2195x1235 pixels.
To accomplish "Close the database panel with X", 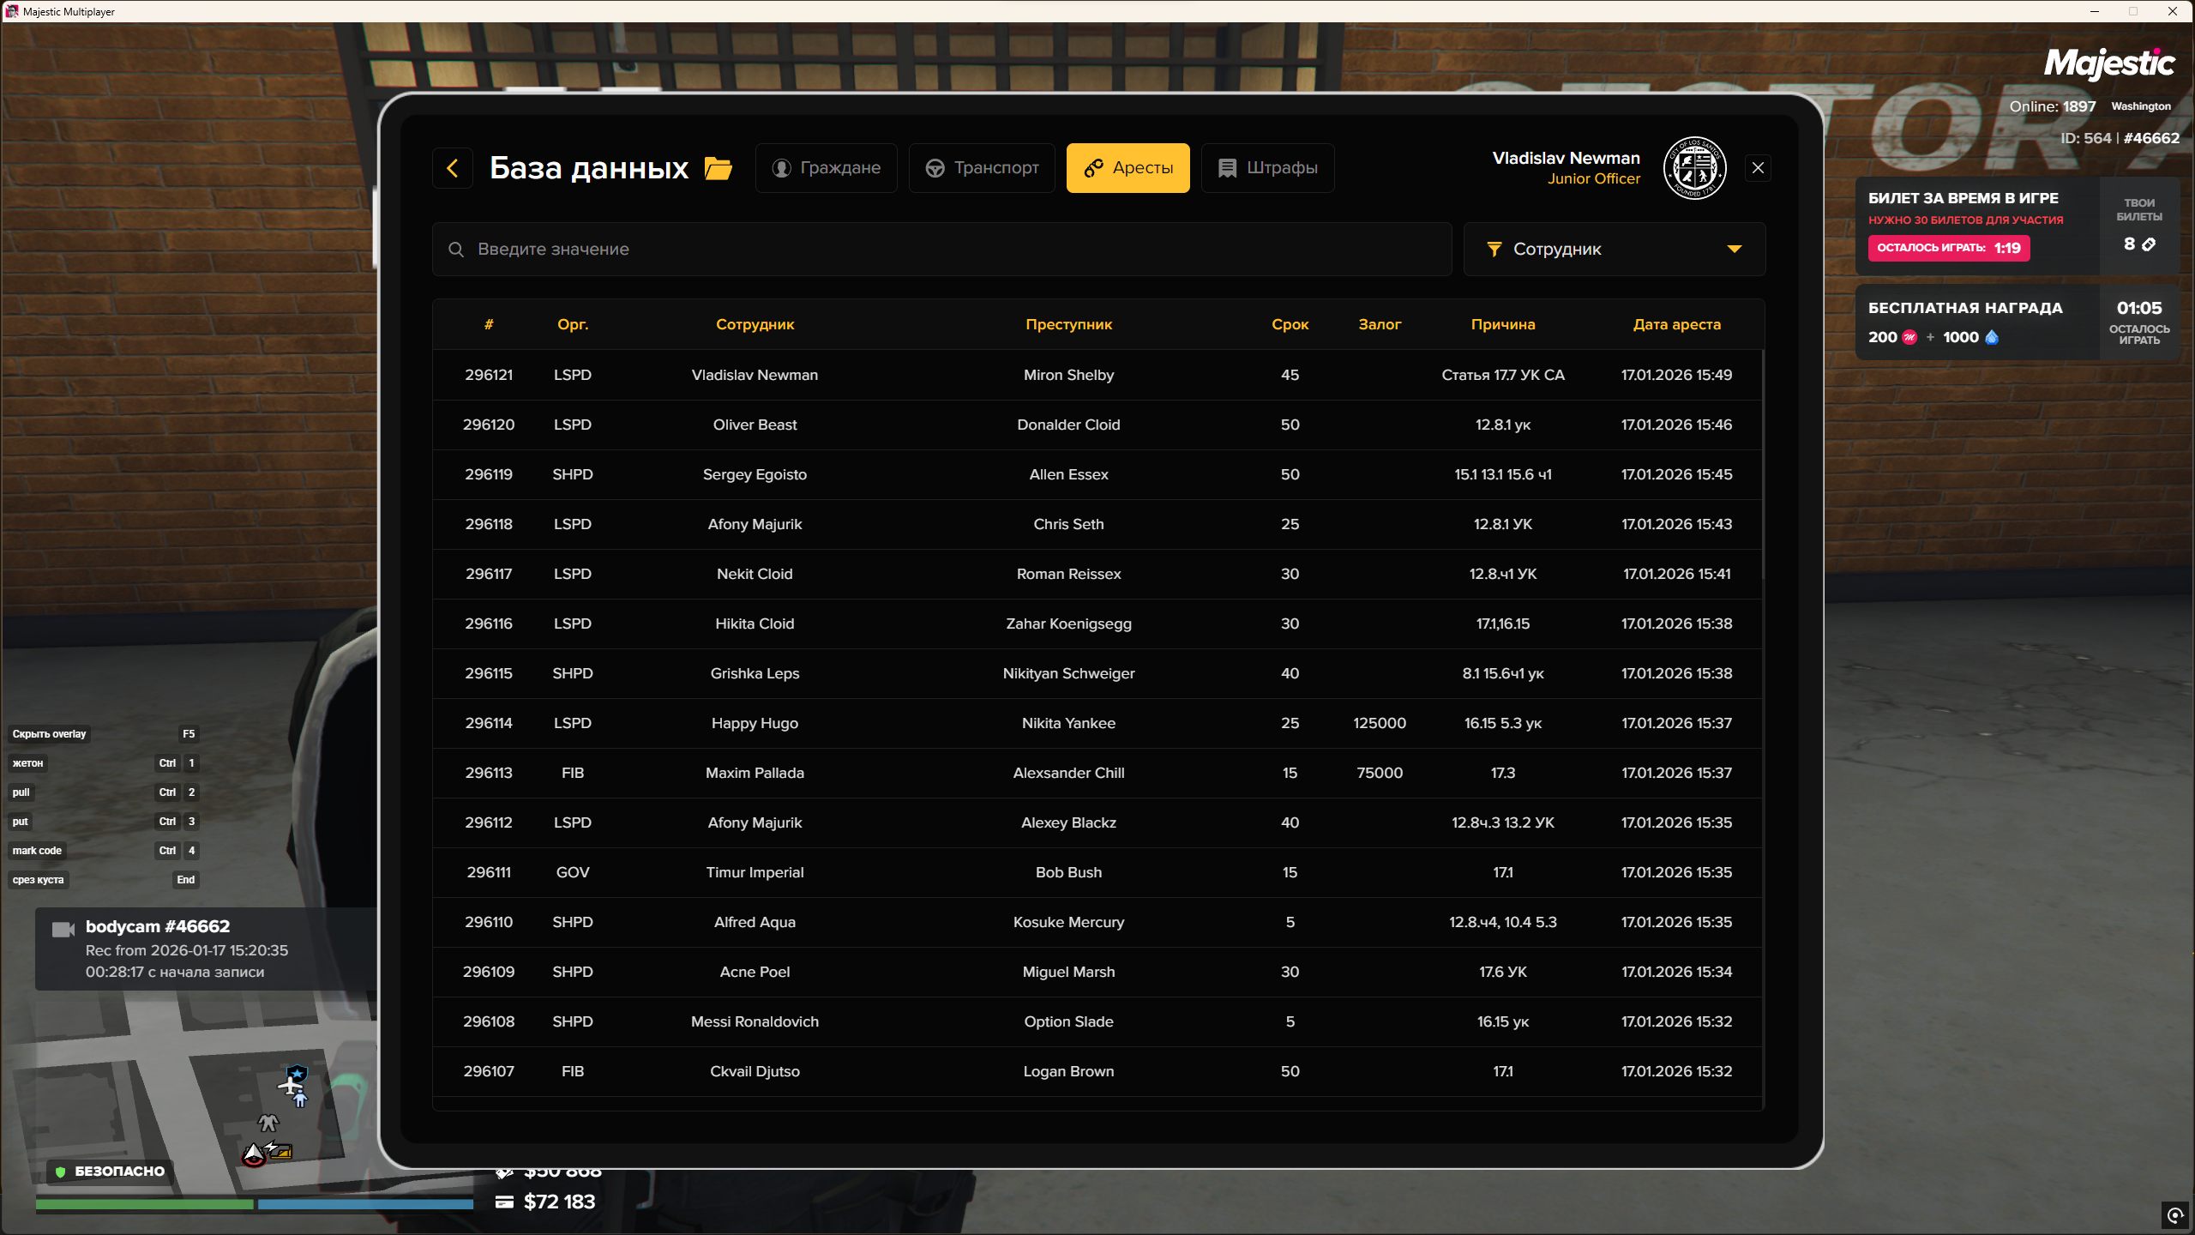I will point(1758,168).
